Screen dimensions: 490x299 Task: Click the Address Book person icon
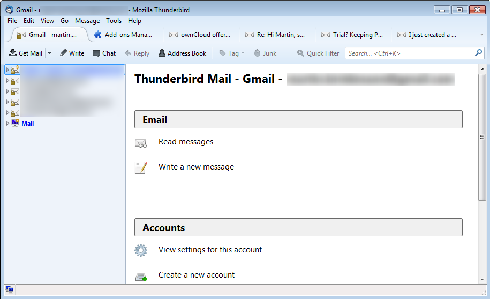point(162,53)
